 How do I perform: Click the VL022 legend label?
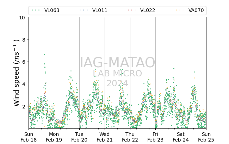148,10
